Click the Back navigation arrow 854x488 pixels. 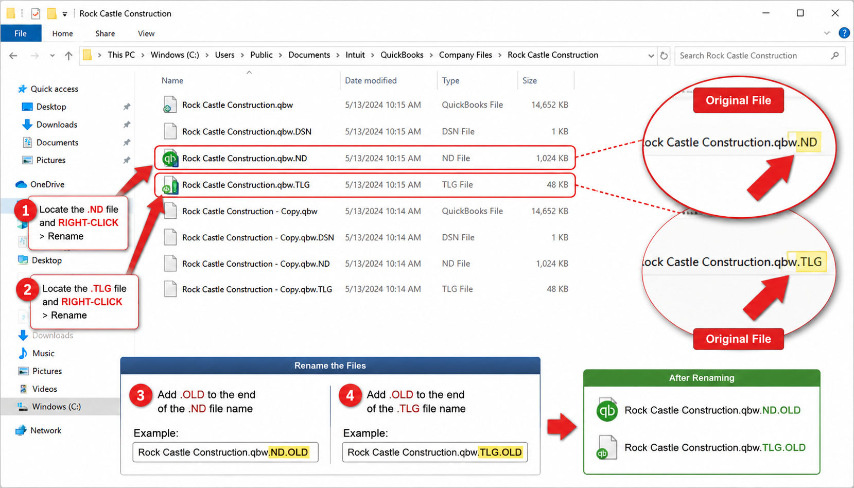click(x=13, y=56)
